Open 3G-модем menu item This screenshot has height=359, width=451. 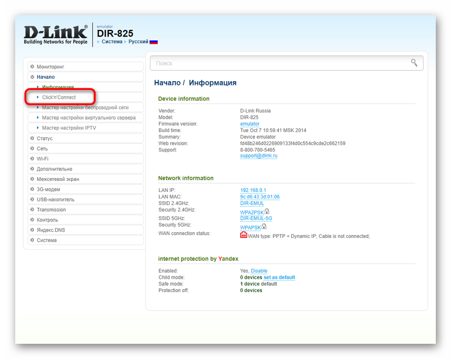(x=85, y=189)
